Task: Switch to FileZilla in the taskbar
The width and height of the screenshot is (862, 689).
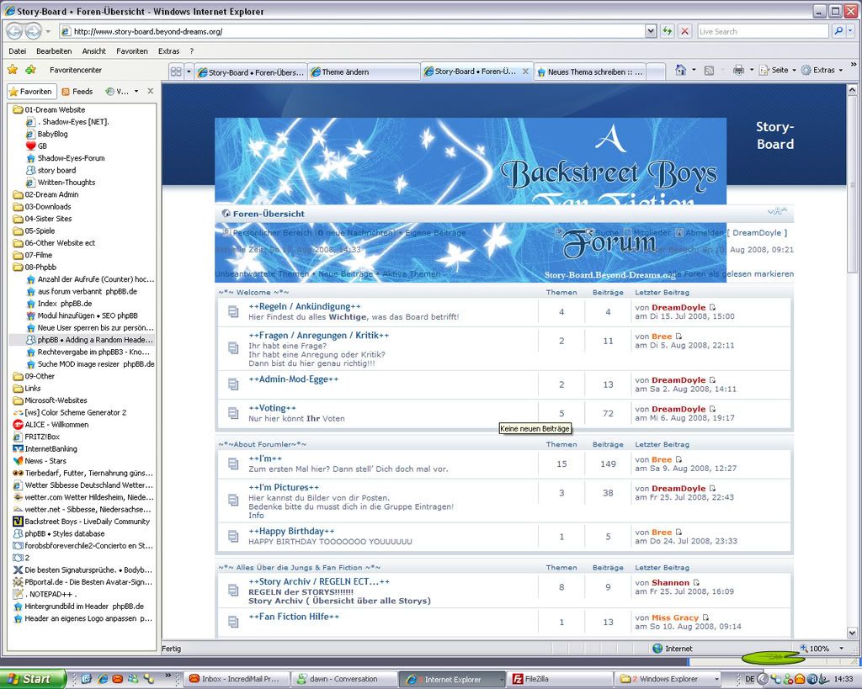Action: (x=560, y=679)
